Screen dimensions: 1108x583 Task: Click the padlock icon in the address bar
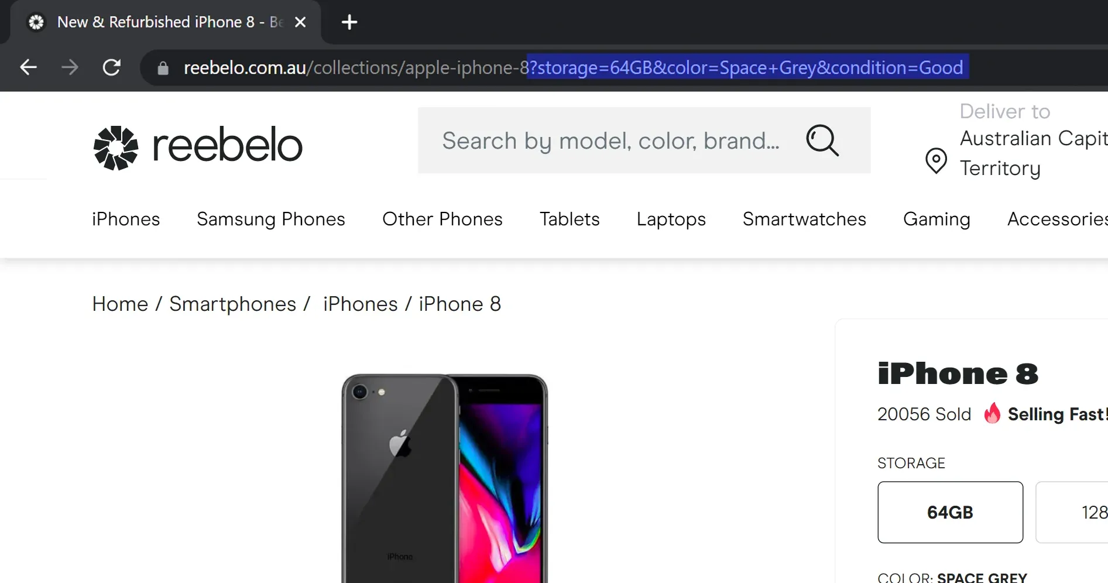[162, 67]
